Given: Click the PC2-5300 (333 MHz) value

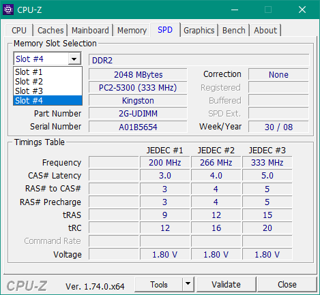Looking at the screenshot, I should [138, 88].
